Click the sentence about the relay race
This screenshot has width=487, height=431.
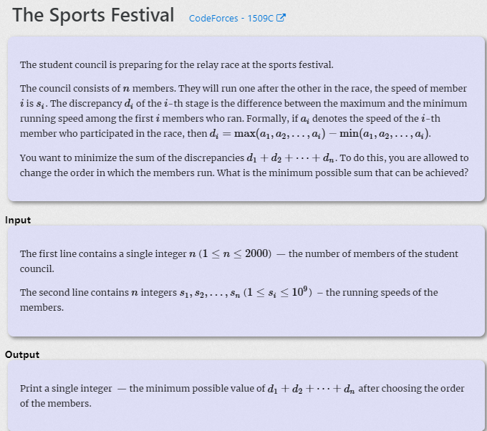click(176, 64)
